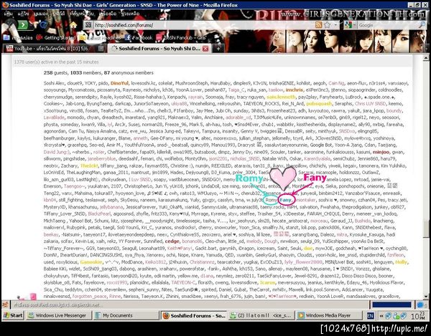The height and width of the screenshot is (336, 431).
Task: Switch to My Documents taskbar window
Action: point(126,315)
